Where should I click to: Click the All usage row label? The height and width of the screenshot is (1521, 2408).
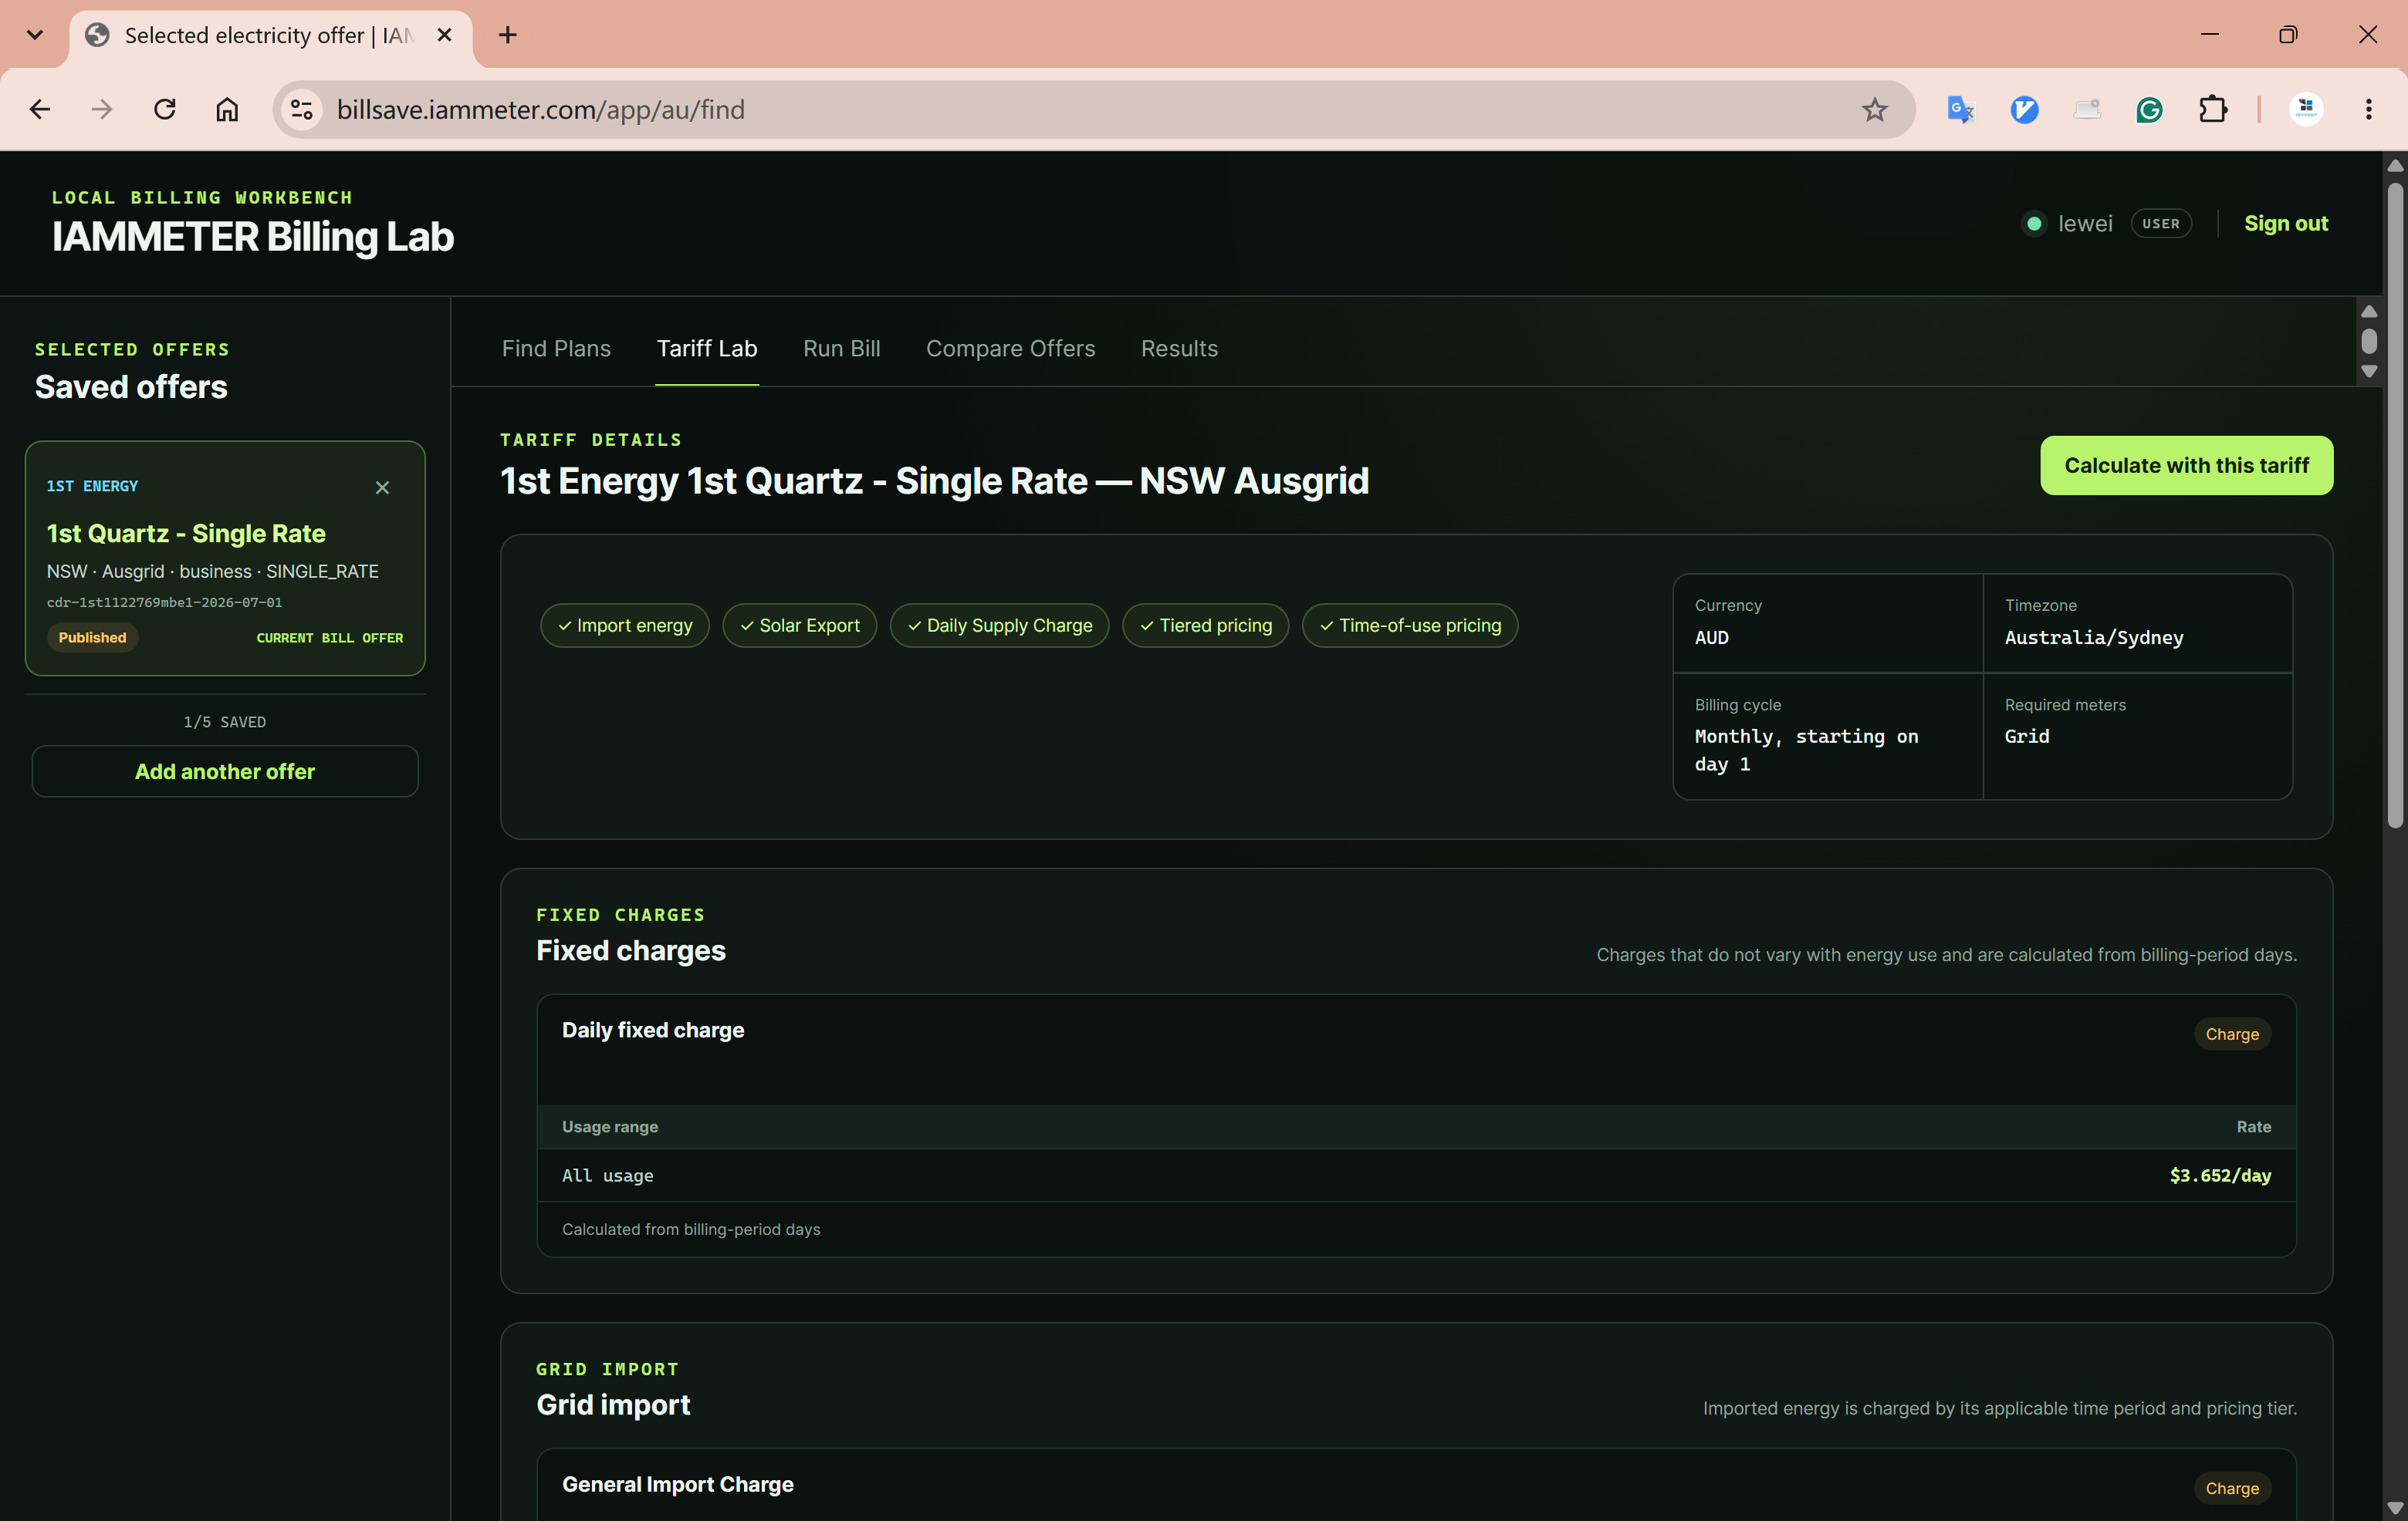[607, 1175]
